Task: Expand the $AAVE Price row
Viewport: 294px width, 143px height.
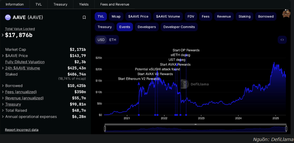Action: point(3,56)
